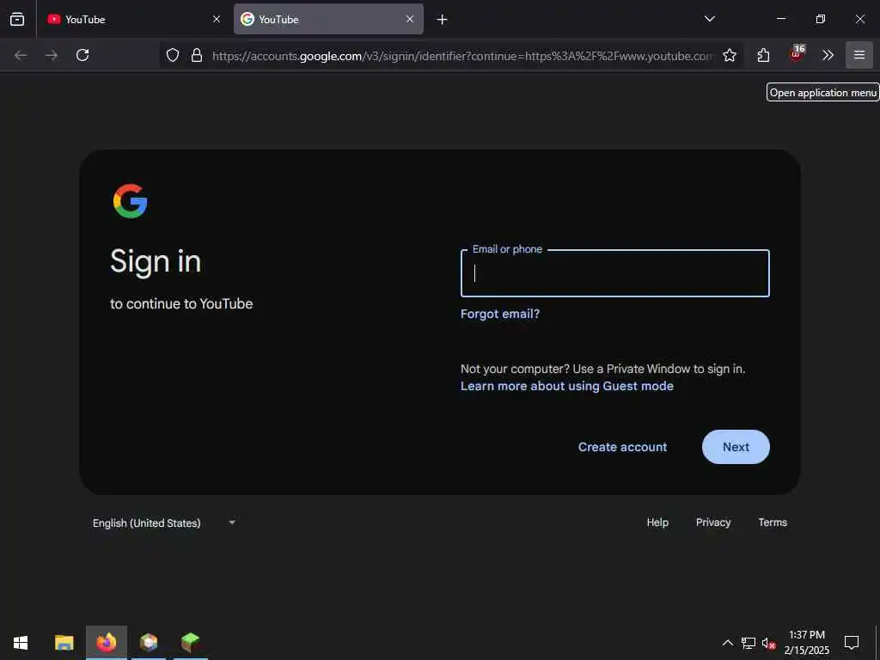Screen dimensions: 880x660
Task: Open Firefox View pinned tab icon
Action: click(x=17, y=19)
